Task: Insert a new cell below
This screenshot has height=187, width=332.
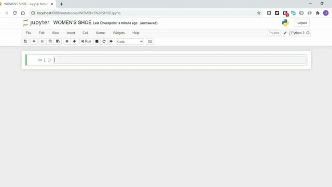Action: (x=34, y=42)
